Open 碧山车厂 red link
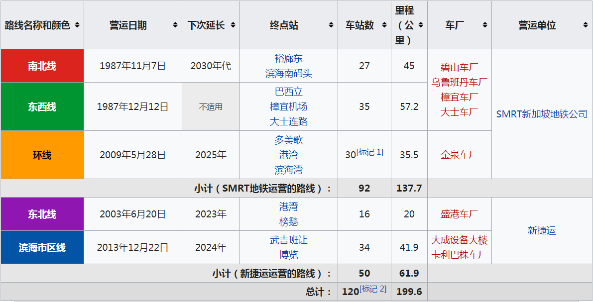Image resolution: width=593 pixels, height=302 pixels. (x=459, y=67)
